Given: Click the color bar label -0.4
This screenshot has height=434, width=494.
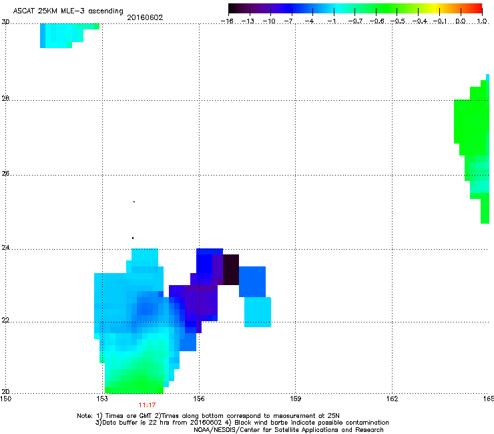Looking at the screenshot, I should click(x=420, y=21).
